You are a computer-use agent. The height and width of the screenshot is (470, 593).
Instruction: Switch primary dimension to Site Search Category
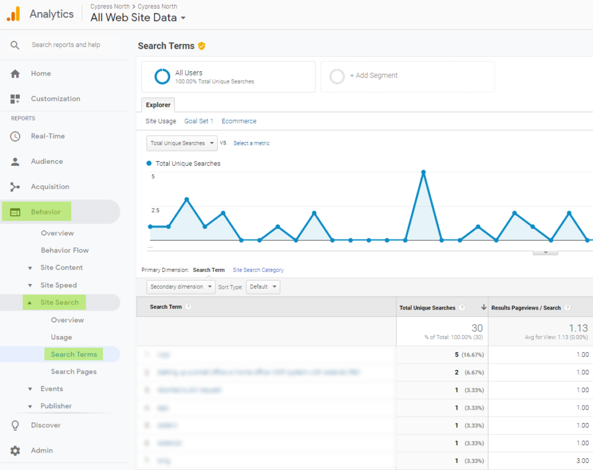click(x=258, y=270)
